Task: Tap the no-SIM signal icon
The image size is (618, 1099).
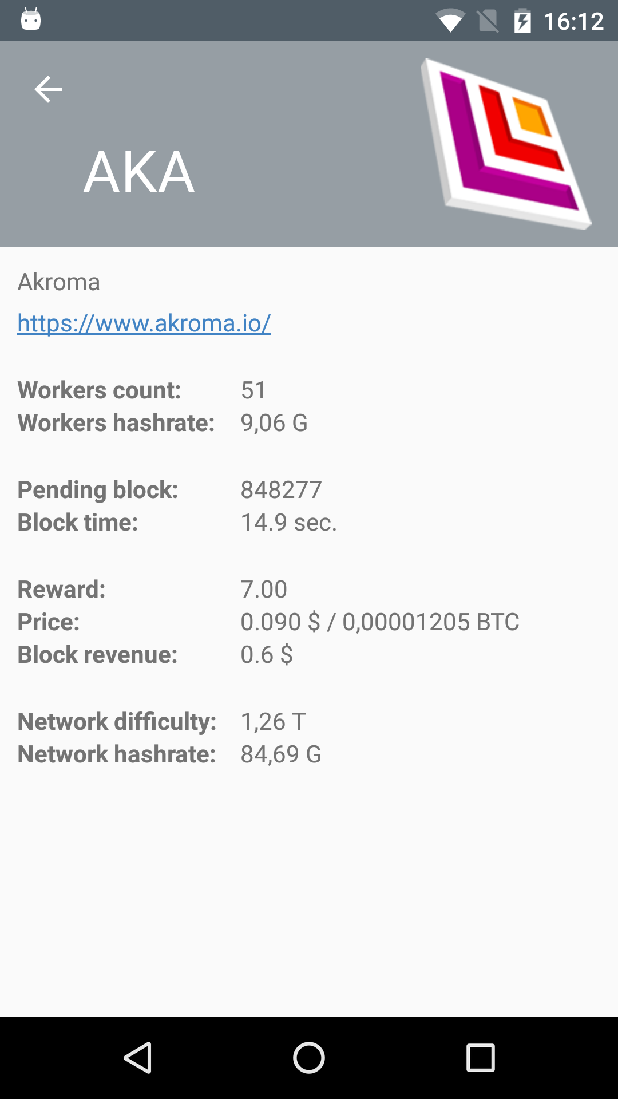Action: click(488, 22)
